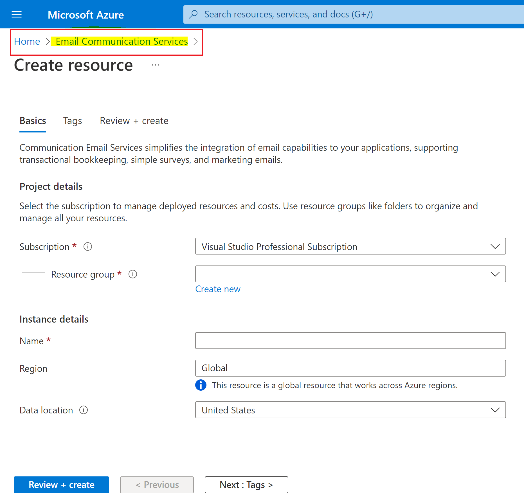Click the Create new resource group link
This screenshot has width=524, height=502.
click(218, 289)
